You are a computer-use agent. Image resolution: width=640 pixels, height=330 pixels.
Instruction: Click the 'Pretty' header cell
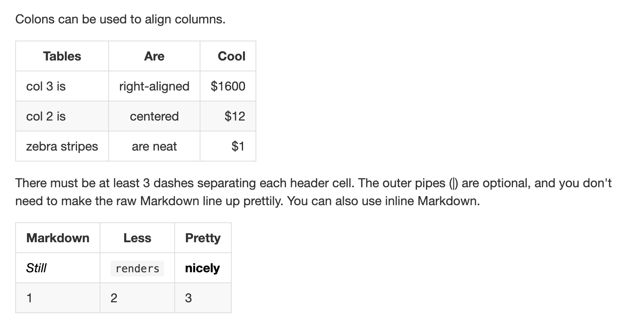point(203,238)
